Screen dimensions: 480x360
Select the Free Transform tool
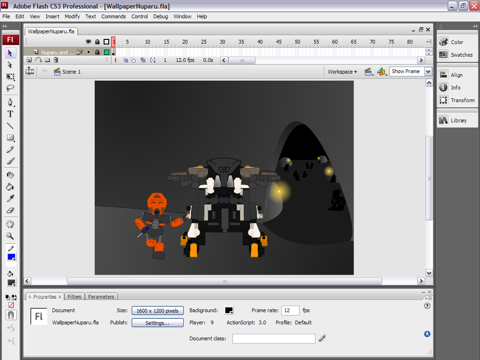tap(10, 76)
